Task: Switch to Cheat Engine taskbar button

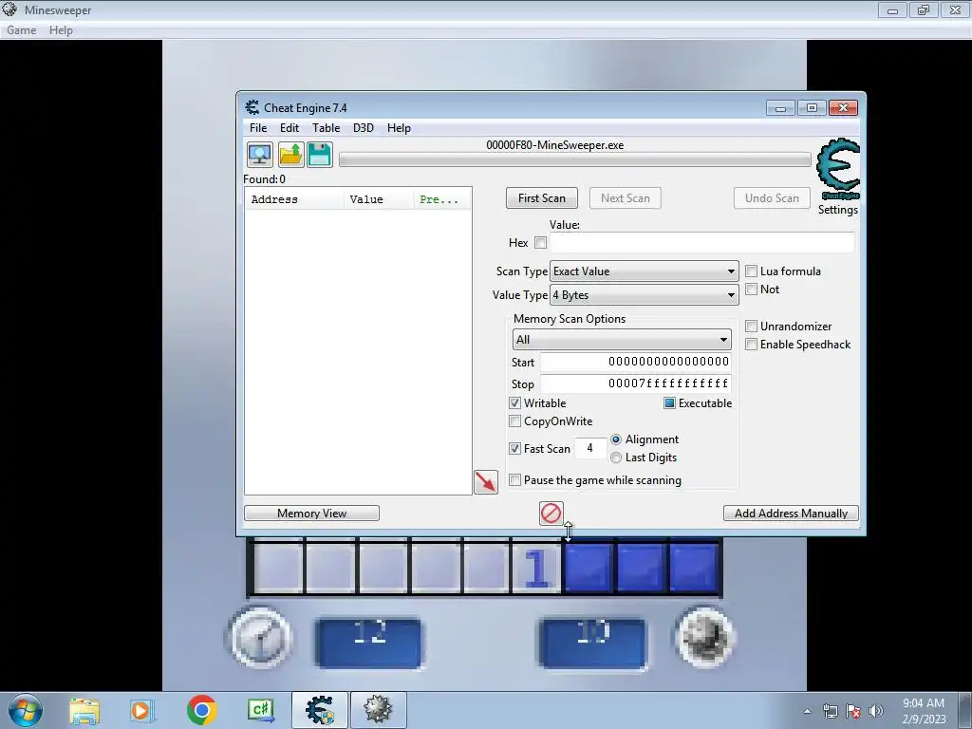Action: click(320, 710)
